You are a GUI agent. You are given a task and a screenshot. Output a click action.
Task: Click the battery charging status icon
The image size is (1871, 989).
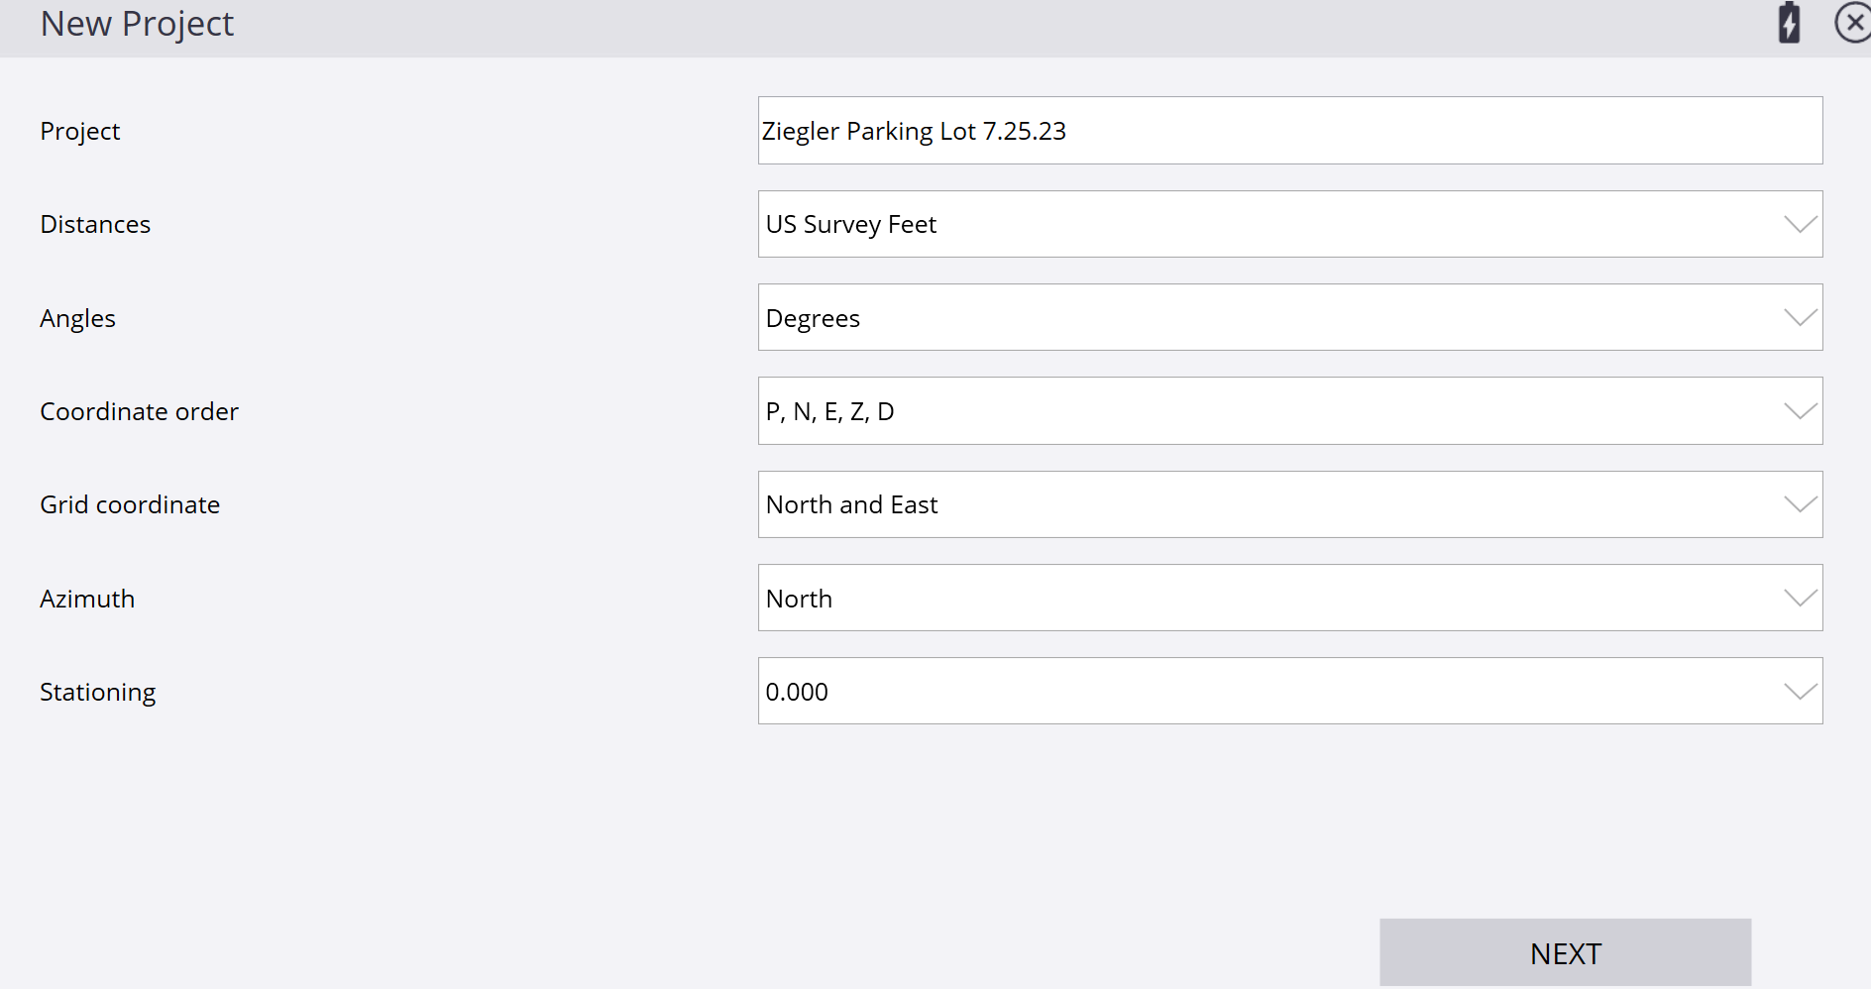1789,23
